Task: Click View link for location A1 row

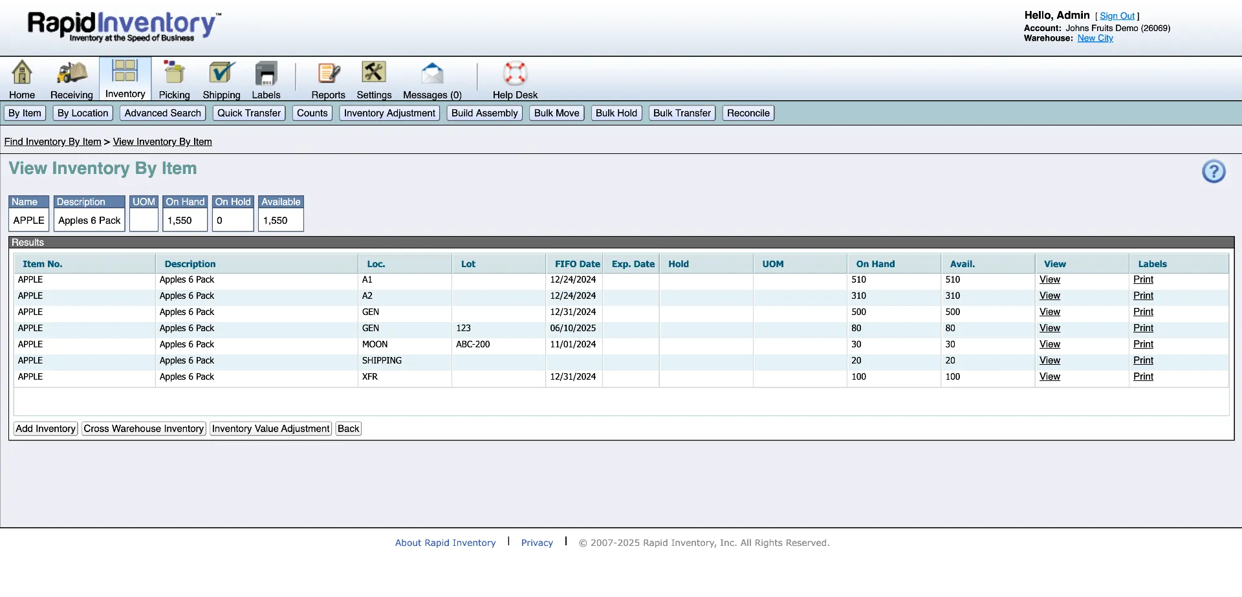Action: [x=1049, y=279]
